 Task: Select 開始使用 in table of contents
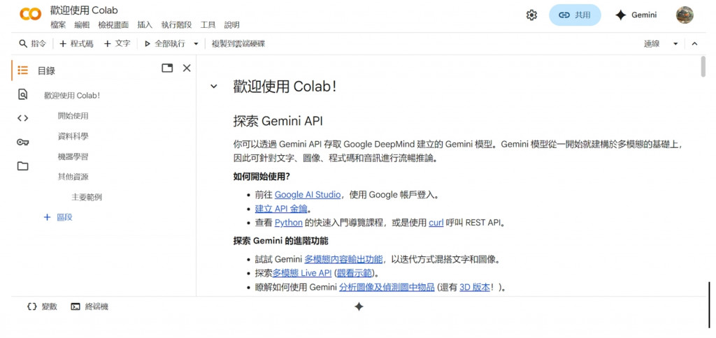pos(73,116)
